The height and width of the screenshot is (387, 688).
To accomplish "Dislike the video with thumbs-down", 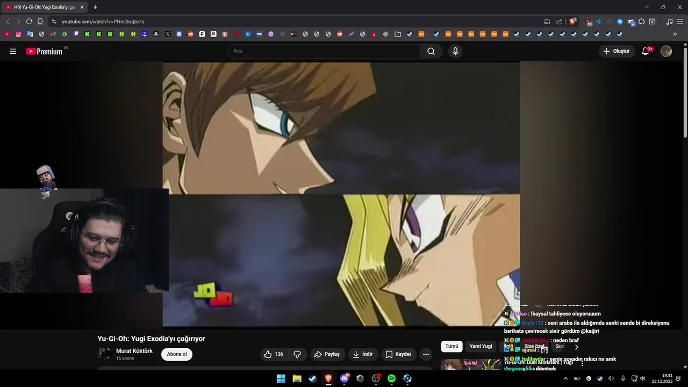I will pyautogui.click(x=297, y=354).
